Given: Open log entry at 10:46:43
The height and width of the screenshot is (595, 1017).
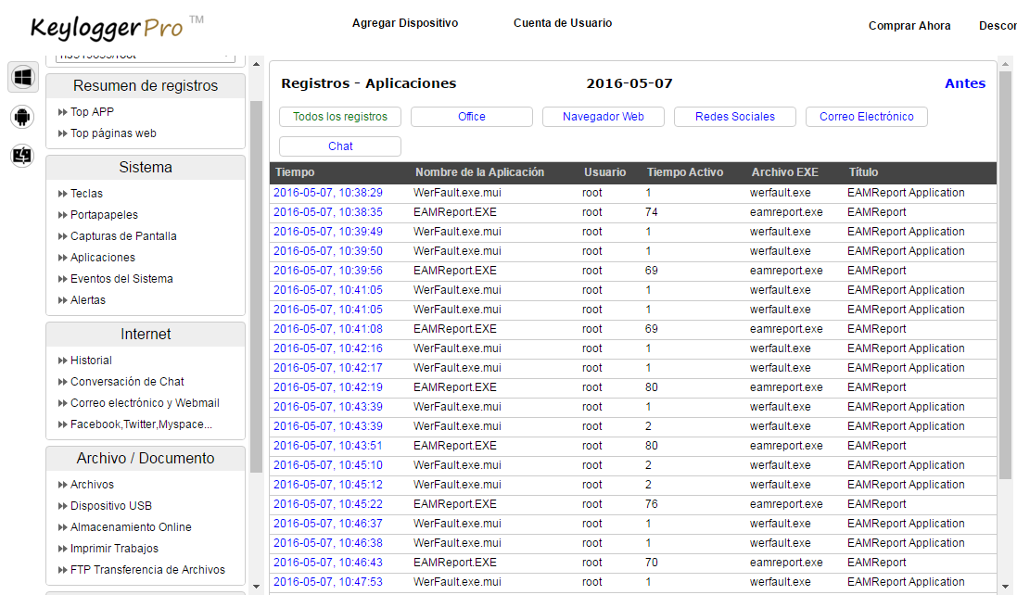Looking at the screenshot, I should 328,563.
